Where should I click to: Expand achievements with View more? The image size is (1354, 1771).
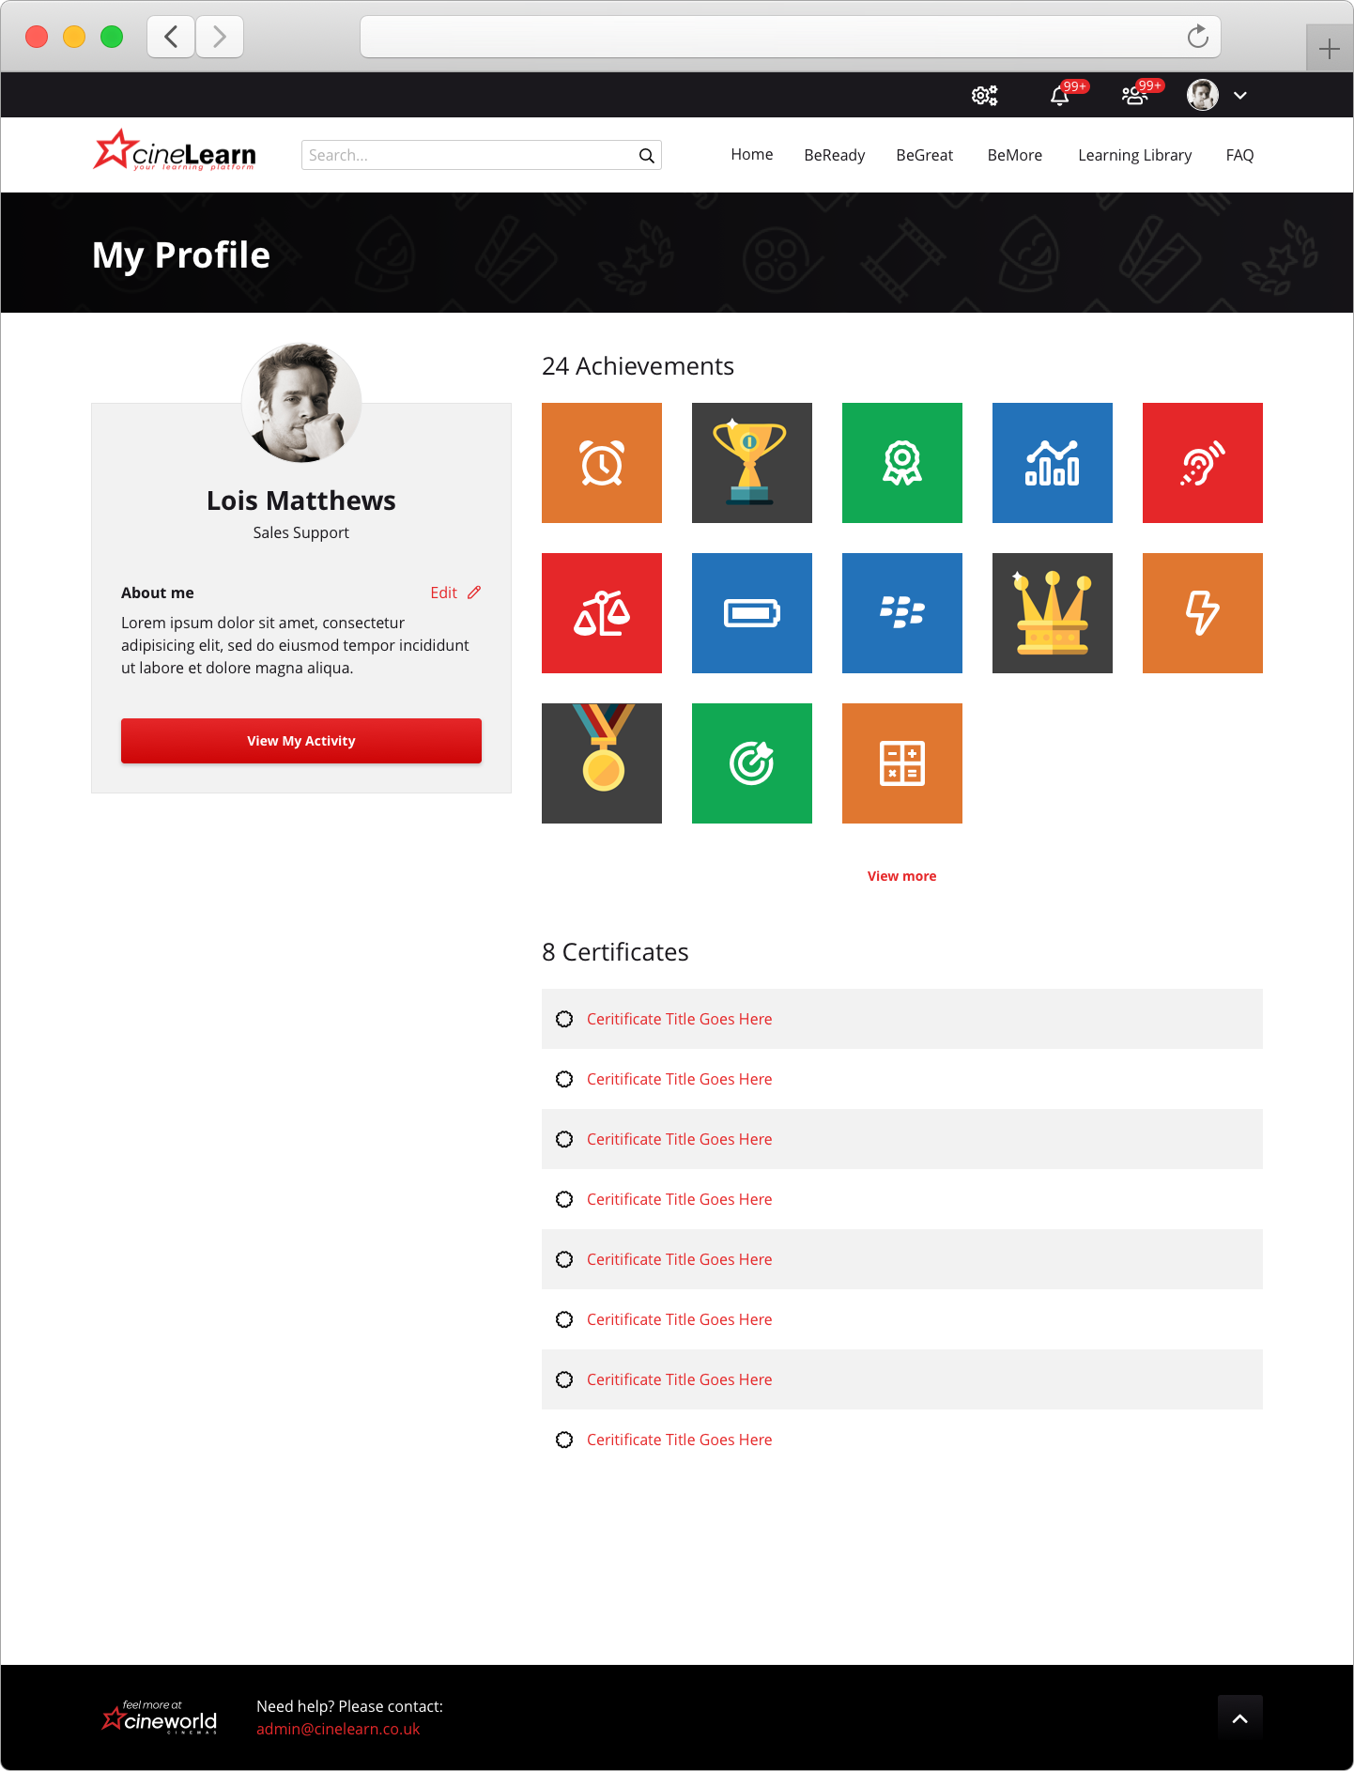[x=901, y=876]
